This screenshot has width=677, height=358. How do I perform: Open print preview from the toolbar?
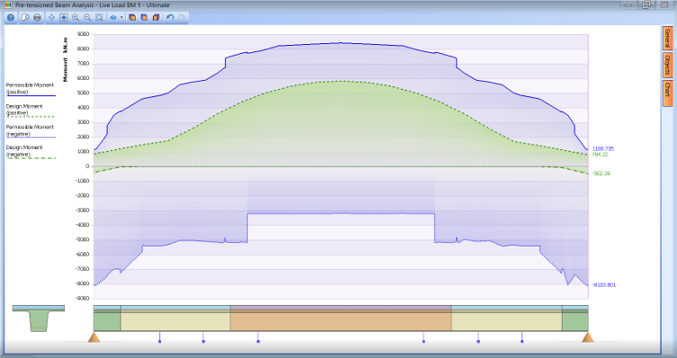pyautogui.click(x=25, y=18)
